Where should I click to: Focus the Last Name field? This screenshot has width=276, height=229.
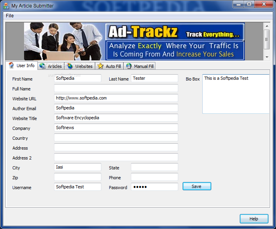(155, 78)
